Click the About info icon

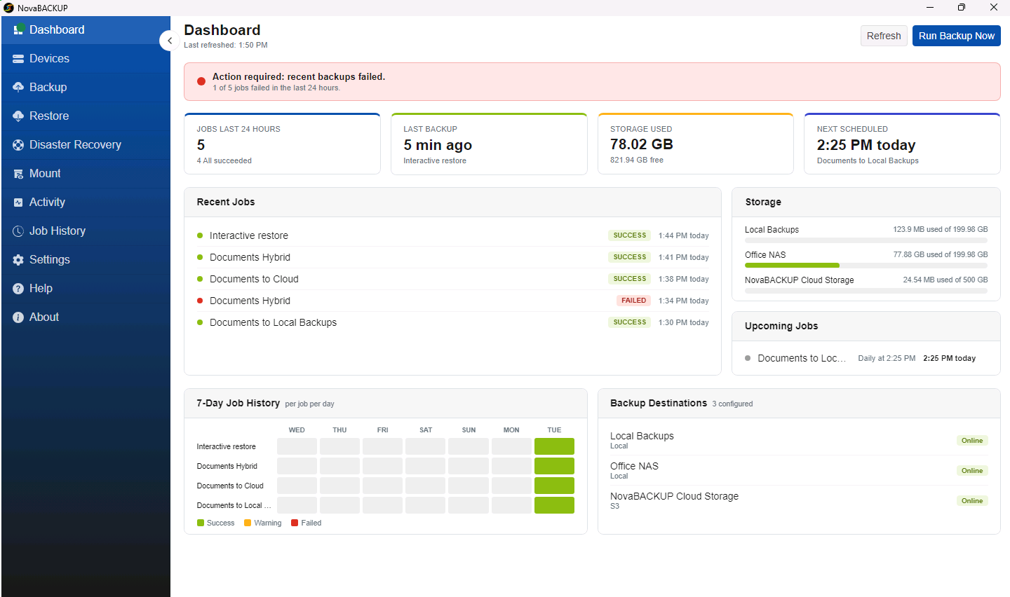[18, 317]
